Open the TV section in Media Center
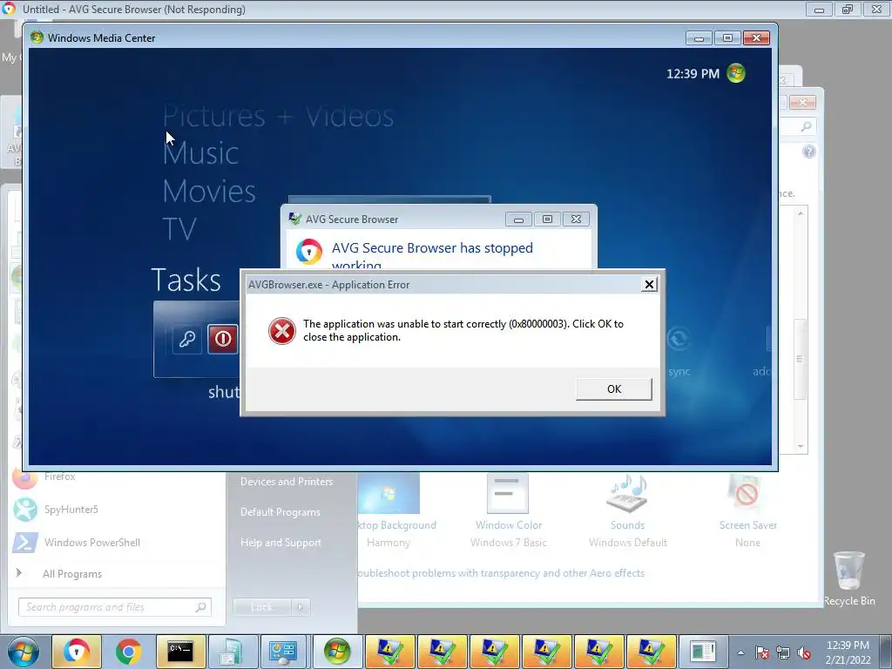The height and width of the screenshot is (669, 892). tap(179, 229)
